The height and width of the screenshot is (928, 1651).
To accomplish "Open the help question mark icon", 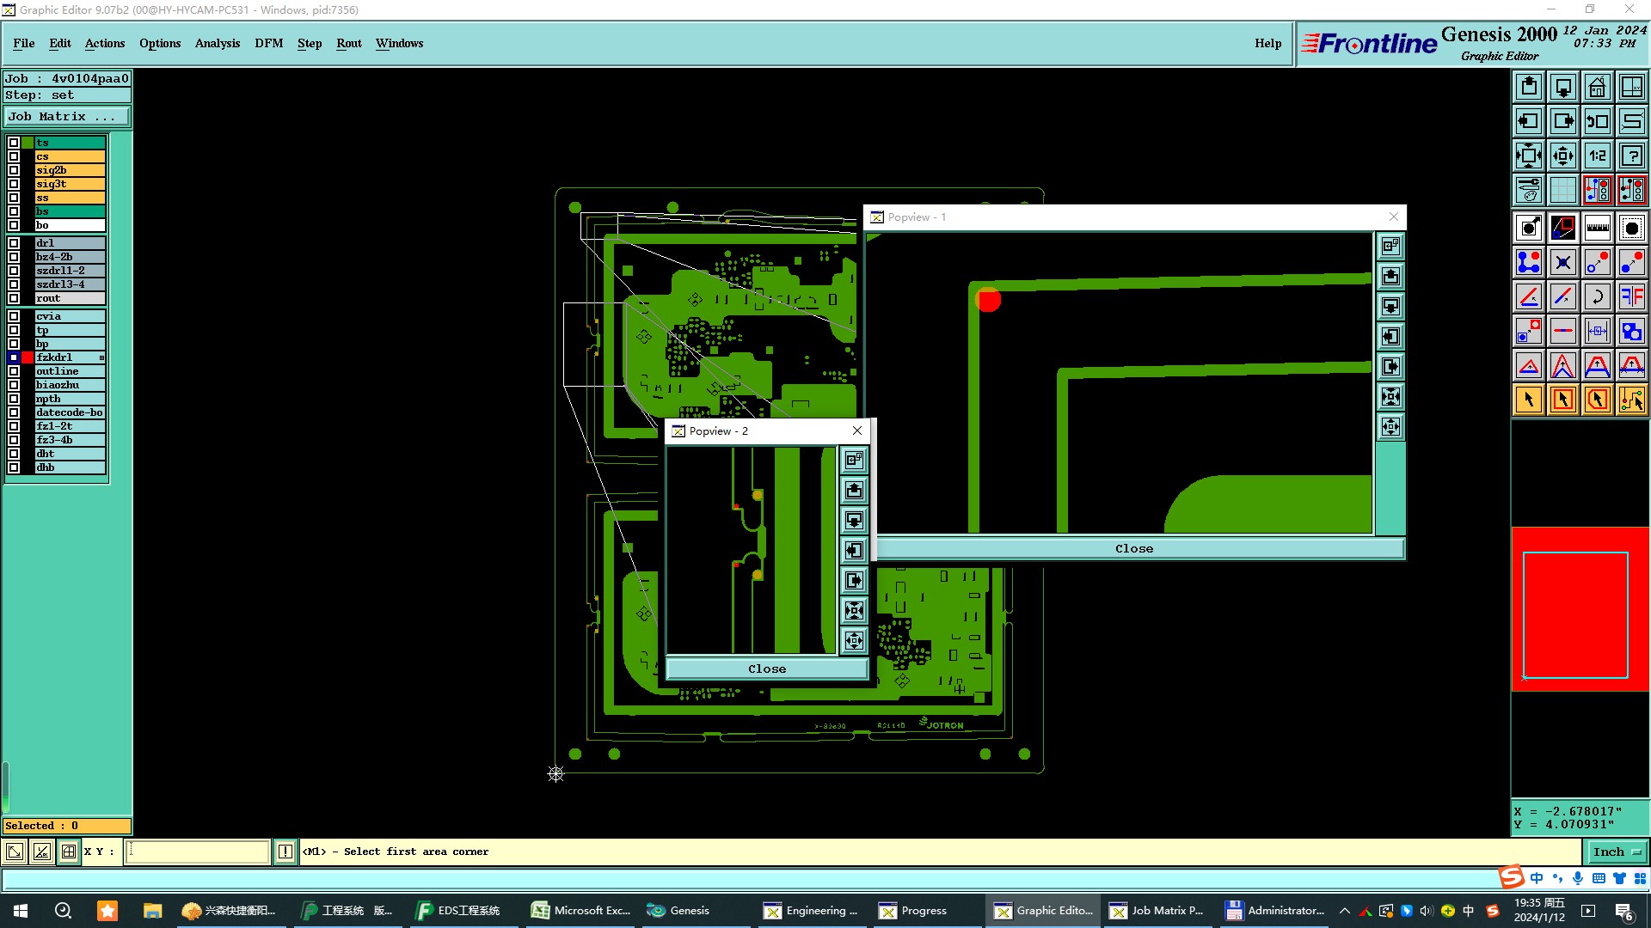I will [1631, 156].
